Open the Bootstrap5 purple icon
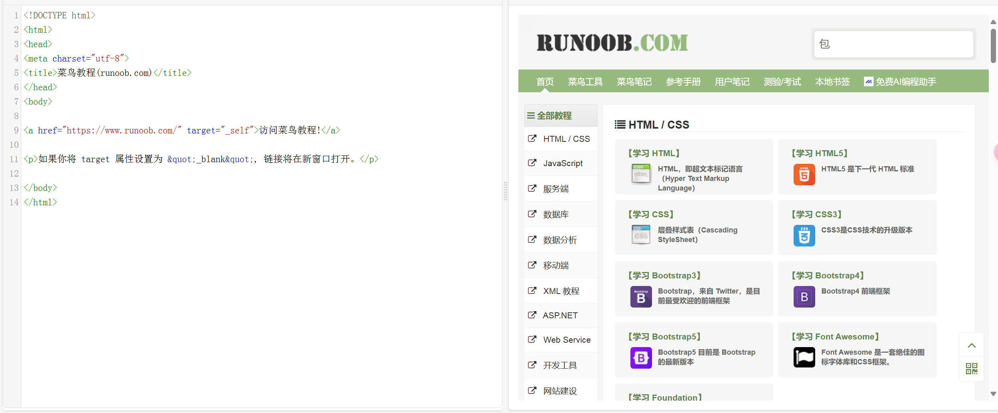 (641, 358)
